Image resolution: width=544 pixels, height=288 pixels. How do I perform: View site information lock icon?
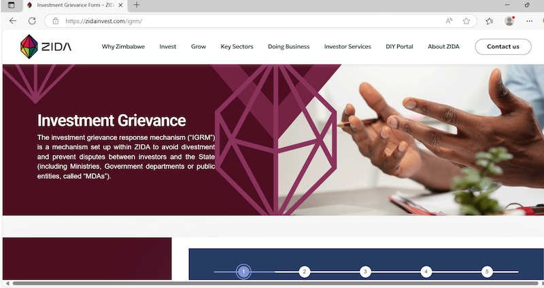tap(56, 21)
